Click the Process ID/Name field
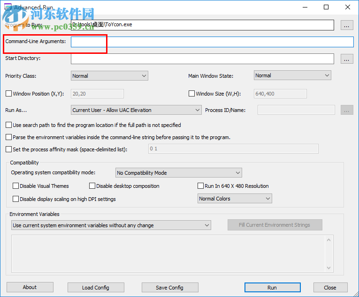The height and width of the screenshot is (297, 359). (x=296, y=110)
